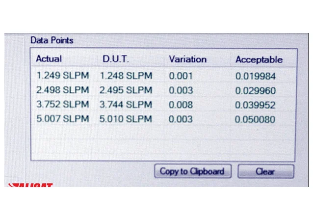Select the 3.752 SLPM actual value row

tap(62, 105)
